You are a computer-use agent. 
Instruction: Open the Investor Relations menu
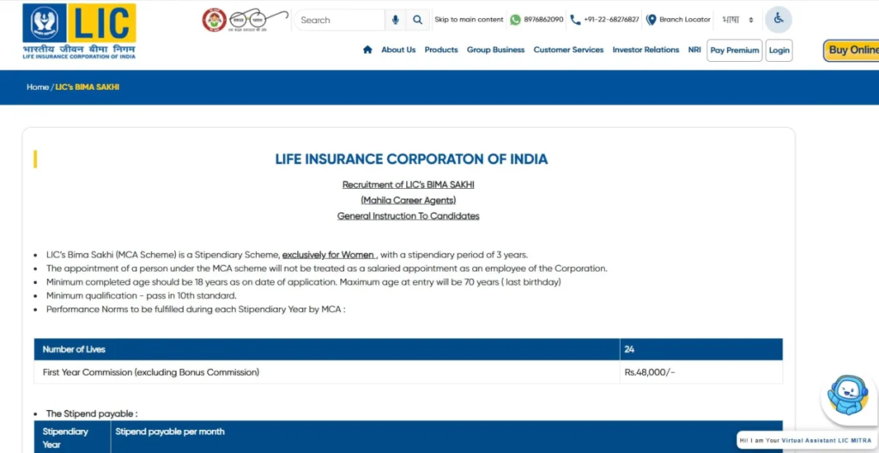point(646,50)
